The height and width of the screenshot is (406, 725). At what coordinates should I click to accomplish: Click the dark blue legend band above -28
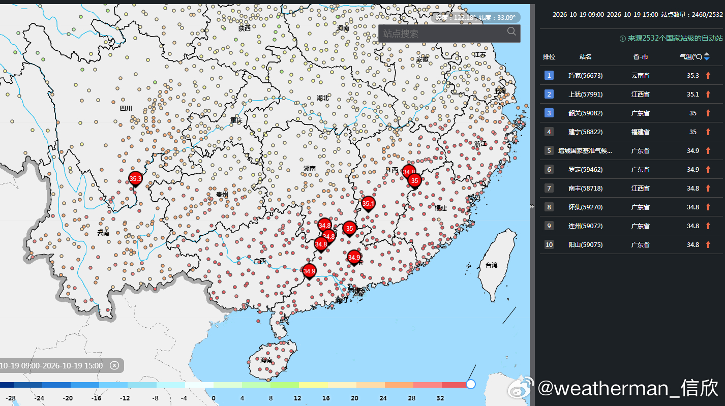coord(7,385)
